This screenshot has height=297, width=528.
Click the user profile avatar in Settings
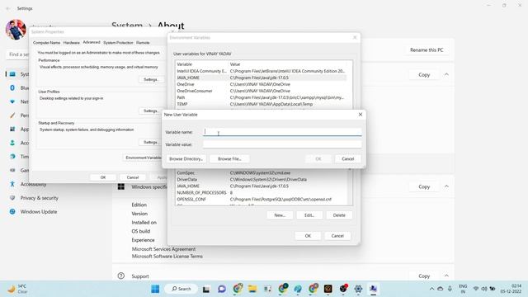click(x=16, y=30)
